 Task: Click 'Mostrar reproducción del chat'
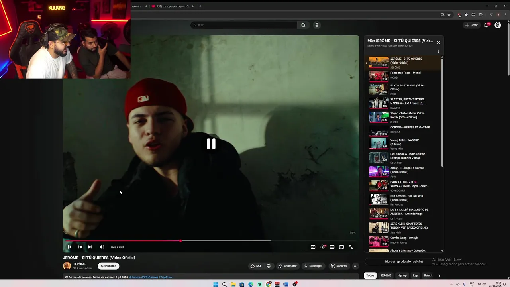[x=404, y=261]
